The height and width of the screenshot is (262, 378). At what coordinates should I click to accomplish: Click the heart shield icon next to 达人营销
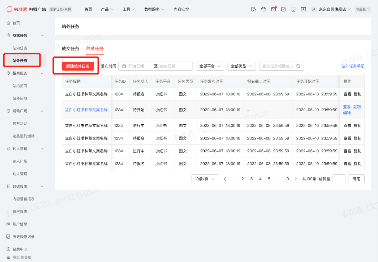click(x=8, y=149)
